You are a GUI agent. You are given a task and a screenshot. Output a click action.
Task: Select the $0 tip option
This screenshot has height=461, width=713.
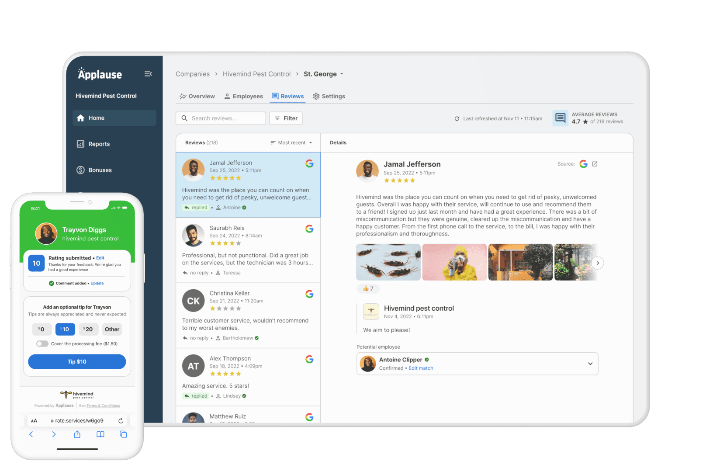click(42, 329)
